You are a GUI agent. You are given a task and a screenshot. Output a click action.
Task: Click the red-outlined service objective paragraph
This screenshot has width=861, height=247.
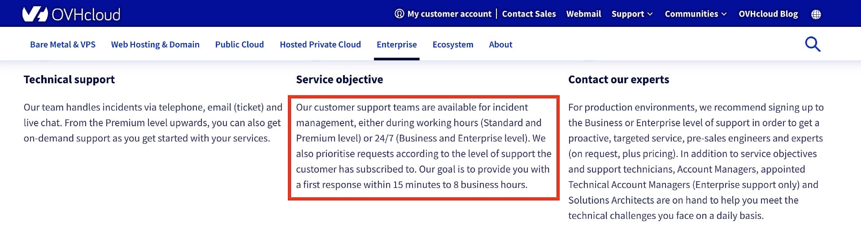tap(423, 146)
